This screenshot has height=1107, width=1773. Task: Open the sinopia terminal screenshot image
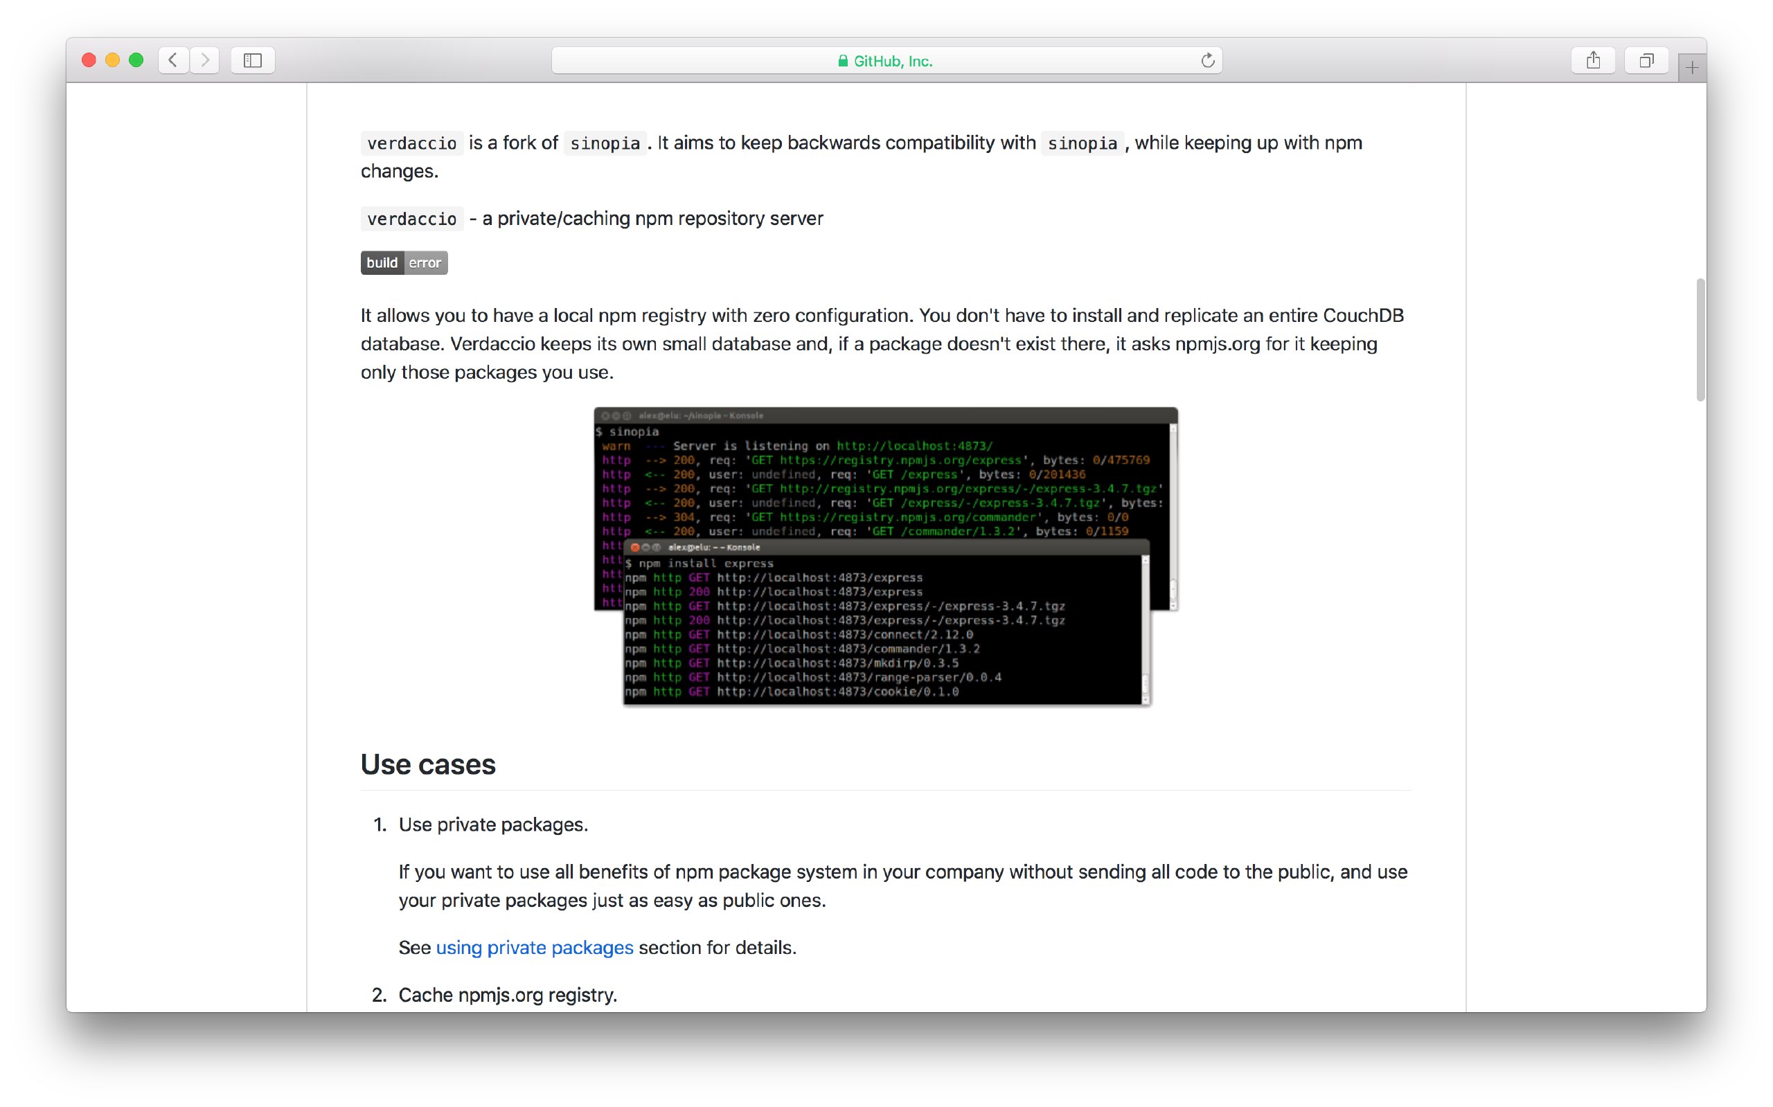[886, 557]
